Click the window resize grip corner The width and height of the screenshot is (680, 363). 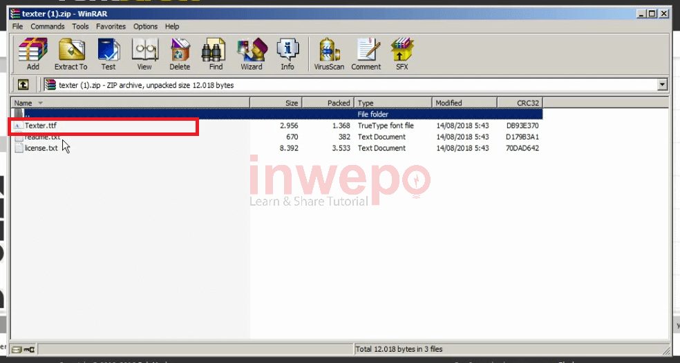[x=665, y=350]
